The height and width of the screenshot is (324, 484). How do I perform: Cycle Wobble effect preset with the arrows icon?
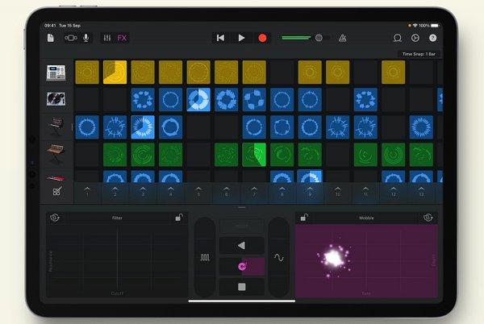pos(428,218)
